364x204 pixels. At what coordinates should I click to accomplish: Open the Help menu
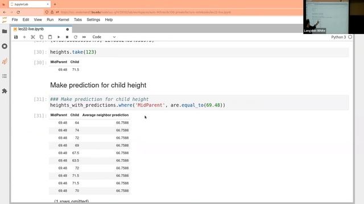109,20
